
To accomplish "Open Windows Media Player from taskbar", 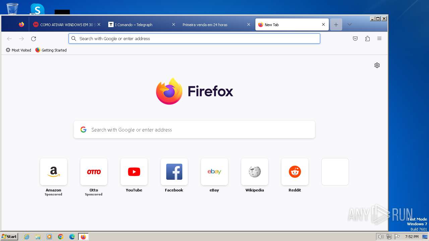I will (49, 237).
